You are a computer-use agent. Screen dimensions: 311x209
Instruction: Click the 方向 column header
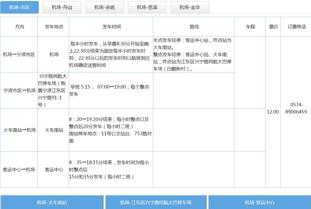point(19,26)
